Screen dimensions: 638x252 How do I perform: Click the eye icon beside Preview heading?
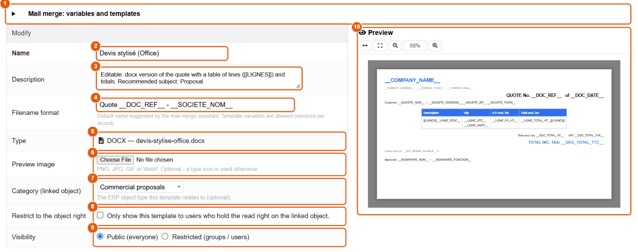pos(362,32)
